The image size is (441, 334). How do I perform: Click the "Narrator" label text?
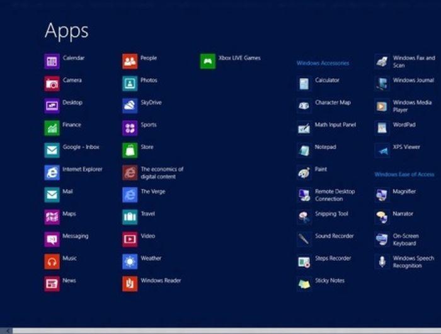[403, 214]
